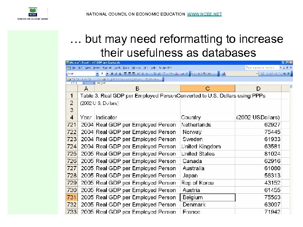Expand formatting toolbar options at its right end

click(190, 74)
